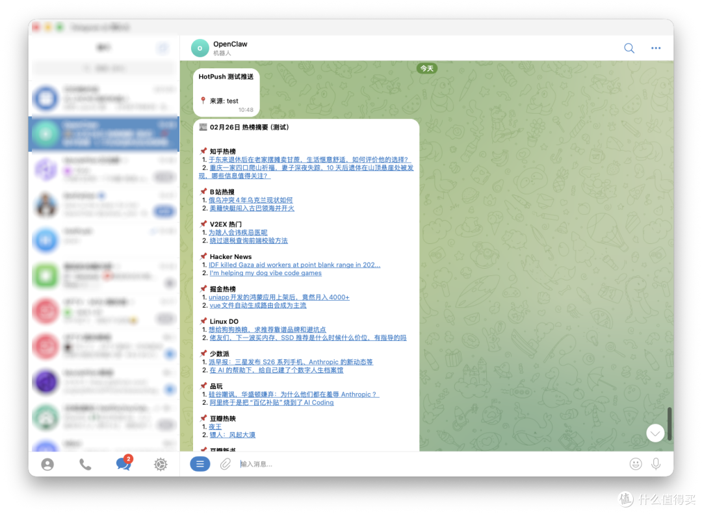Open the 硅谷嘲讽 华盛顿嫌弃 link

click(294, 394)
